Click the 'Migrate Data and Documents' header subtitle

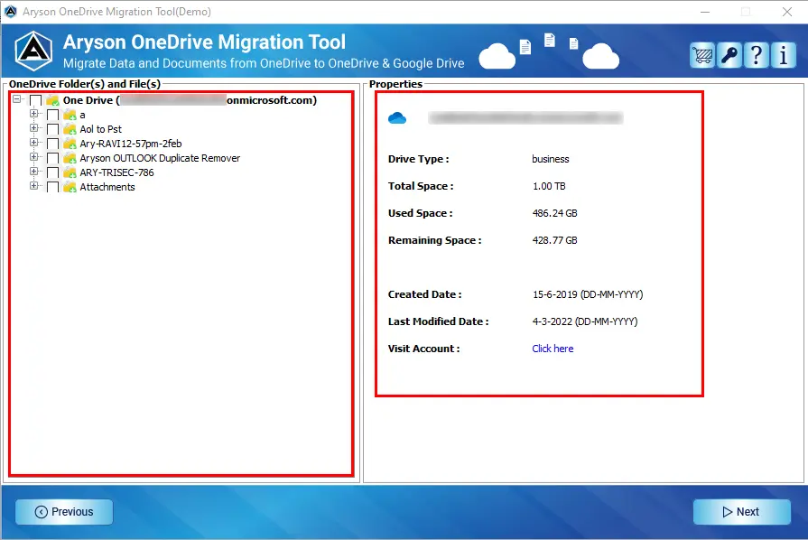click(x=264, y=63)
